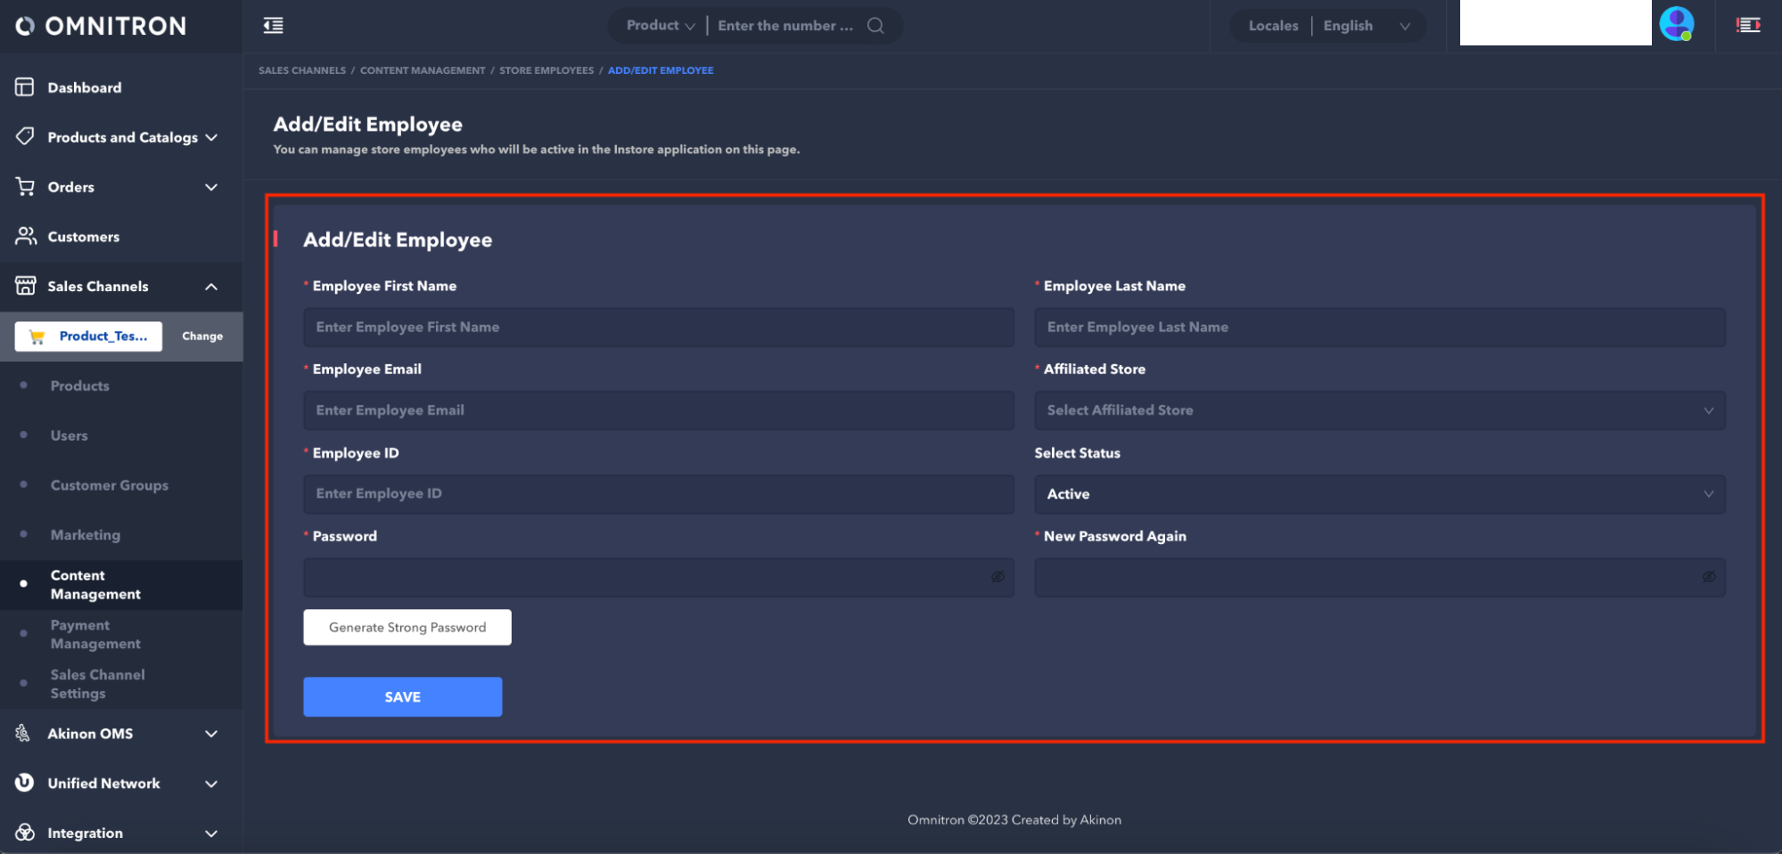
Task: Click the Omnitron logo
Action: click(x=101, y=26)
